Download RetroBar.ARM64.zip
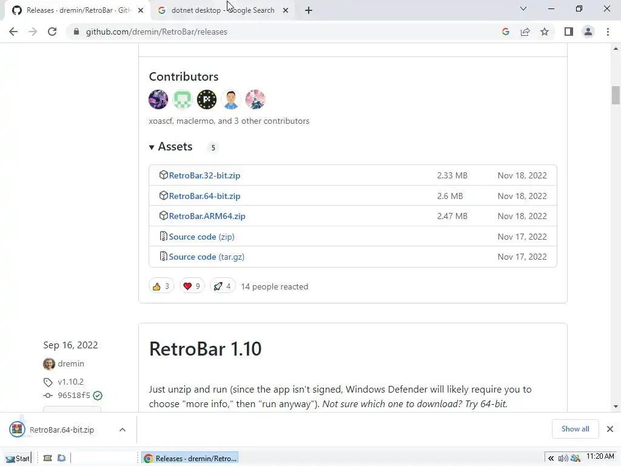Image resolution: width=621 pixels, height=466 pixels. (x=207, y=217)
